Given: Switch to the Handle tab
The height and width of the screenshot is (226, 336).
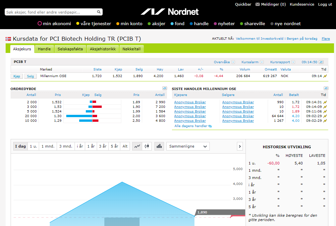Looking at the screenshot, I should (44, 49).
